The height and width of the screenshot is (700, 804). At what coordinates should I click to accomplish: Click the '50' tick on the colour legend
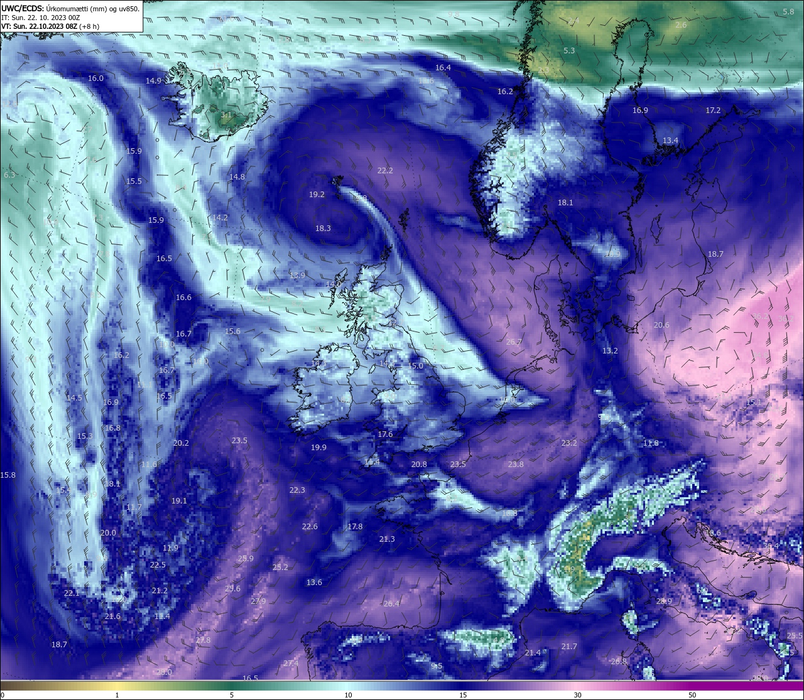(x=692, y=695)
